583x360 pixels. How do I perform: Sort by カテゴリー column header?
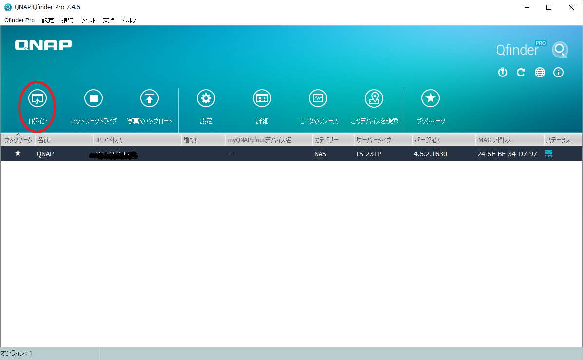333,140
